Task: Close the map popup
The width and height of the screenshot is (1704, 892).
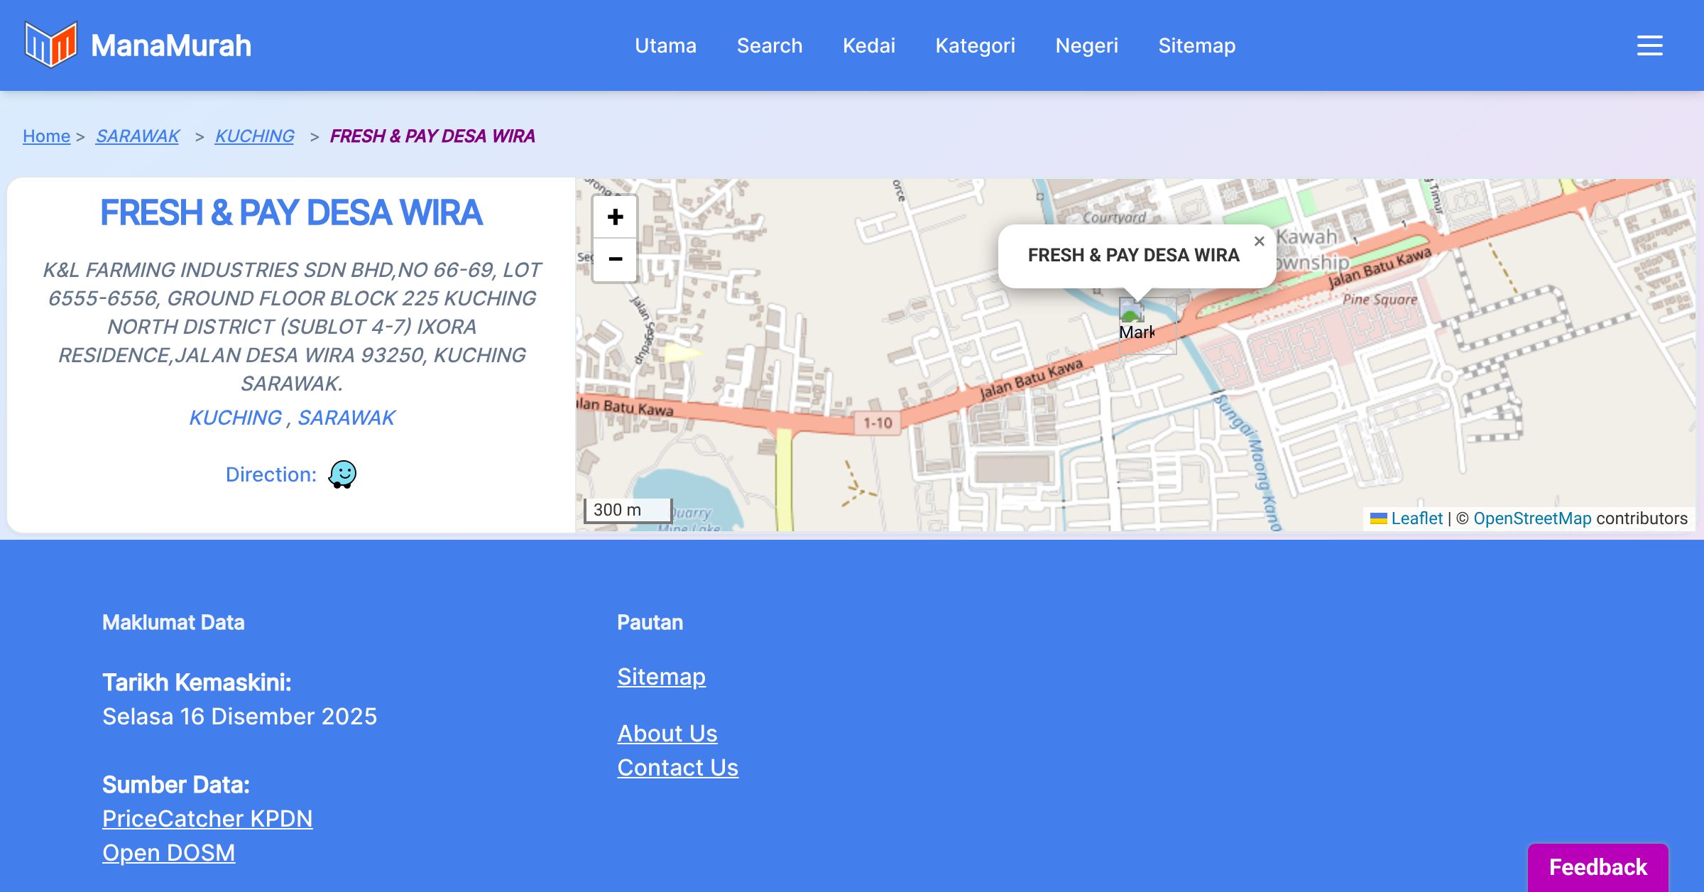Action: click(1259, 241)
